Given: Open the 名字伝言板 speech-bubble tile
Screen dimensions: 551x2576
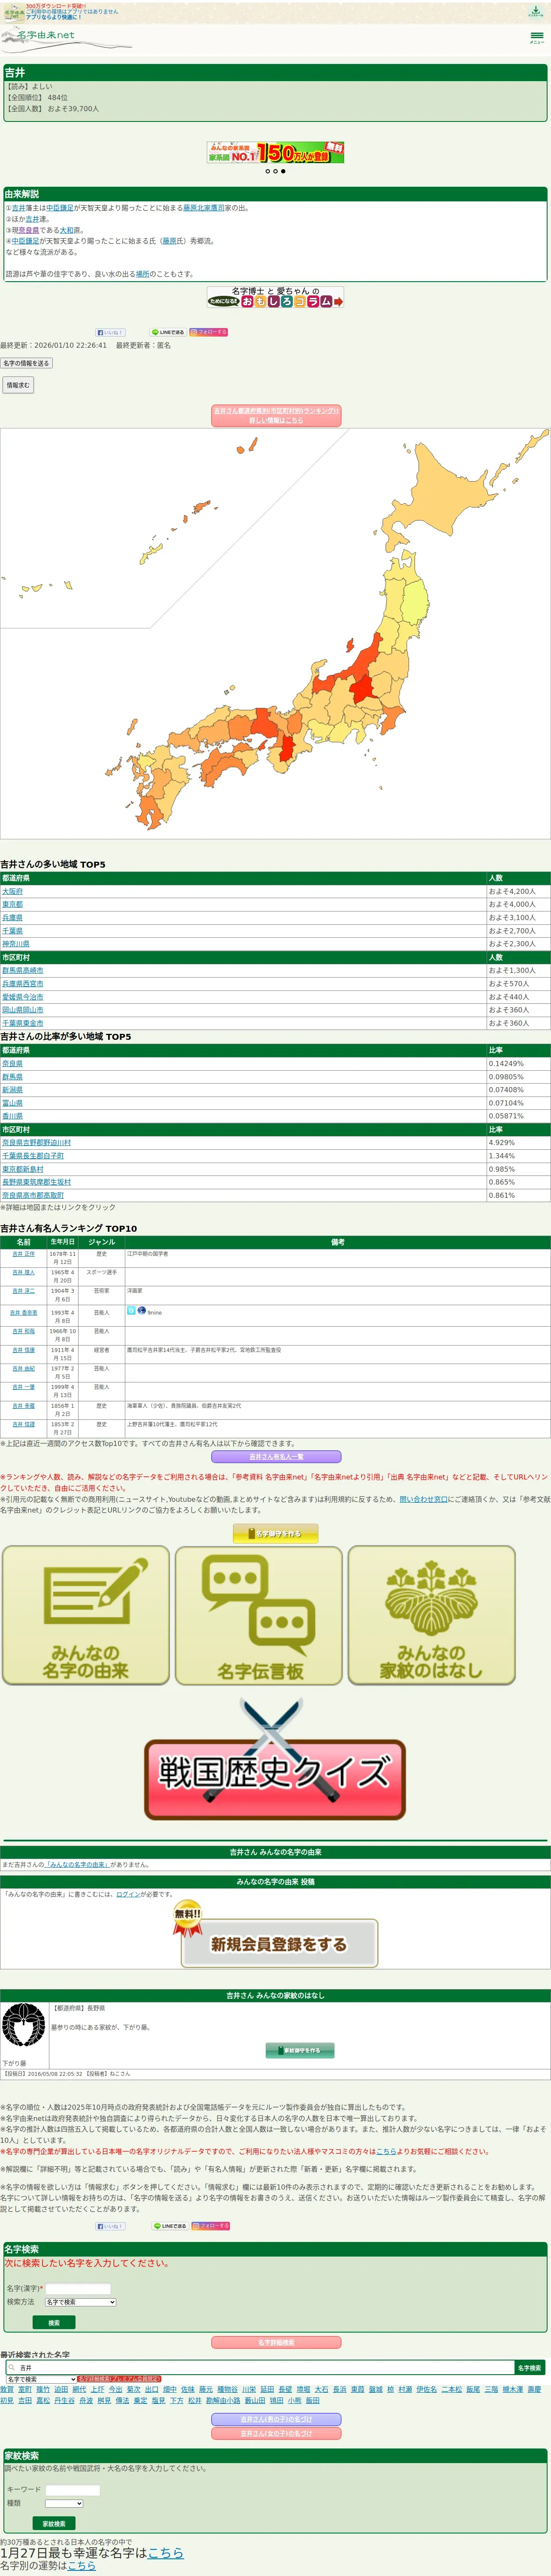Looking at the screenshot, I should (x=259, y=1615).
